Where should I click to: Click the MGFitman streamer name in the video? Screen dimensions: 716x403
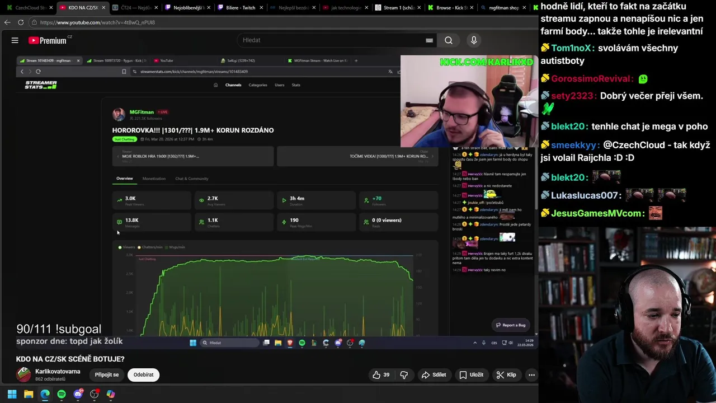tap(142, 112)
